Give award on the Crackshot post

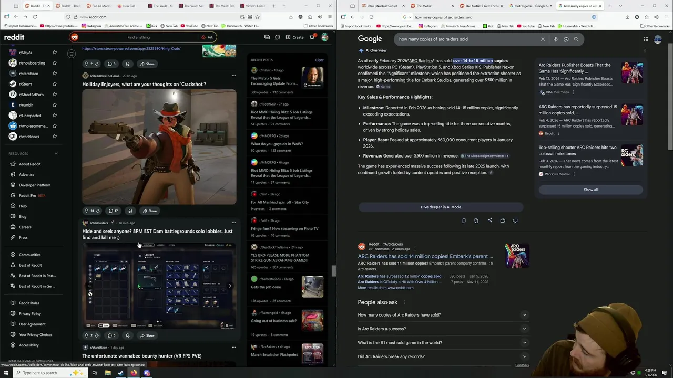130,211
